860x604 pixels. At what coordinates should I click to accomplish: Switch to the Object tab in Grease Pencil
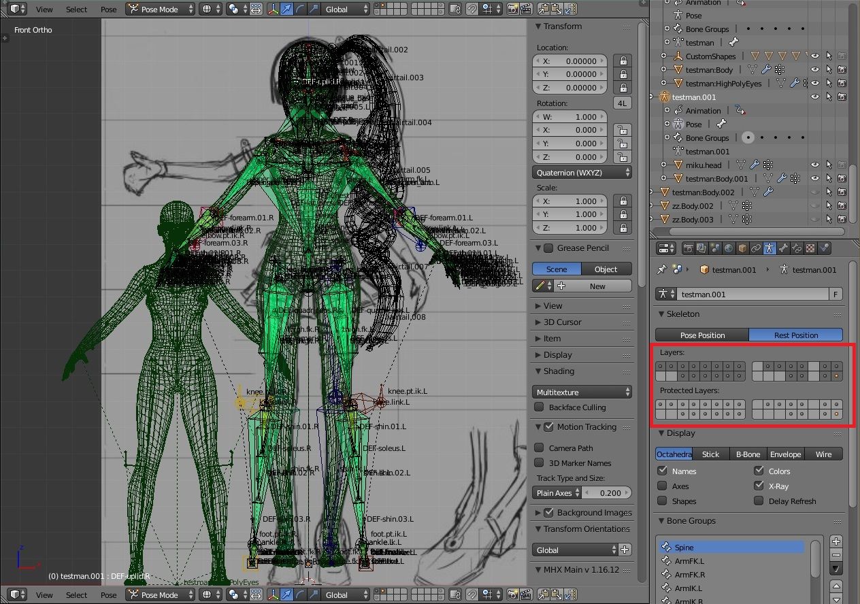click(x=606, y=269)
